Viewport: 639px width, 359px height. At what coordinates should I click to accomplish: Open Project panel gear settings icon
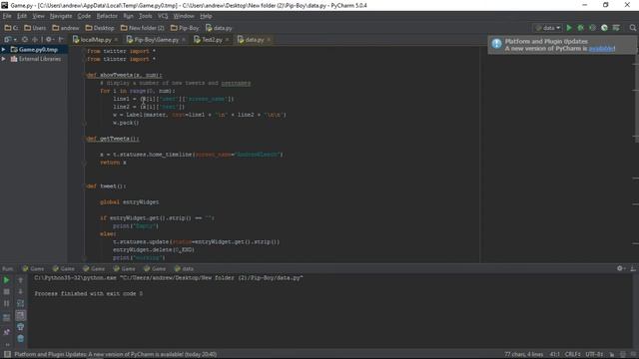[x=49, y=40]
